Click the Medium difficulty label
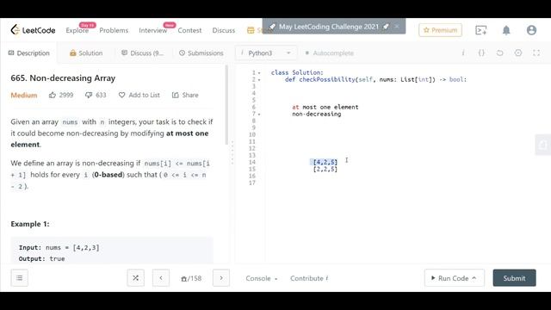Image resolution: width=551 pixels, height=310 pixels. tap(24, 95)
